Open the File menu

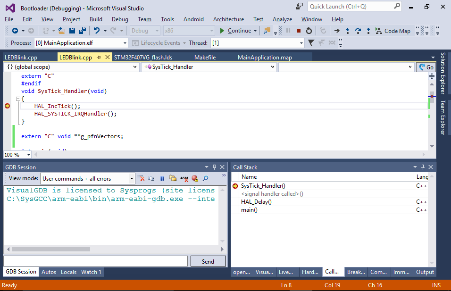point(9,19)
